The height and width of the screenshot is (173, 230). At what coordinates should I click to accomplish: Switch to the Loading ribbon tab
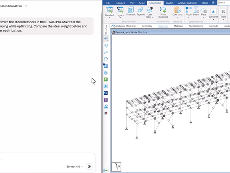pos(170,3)
